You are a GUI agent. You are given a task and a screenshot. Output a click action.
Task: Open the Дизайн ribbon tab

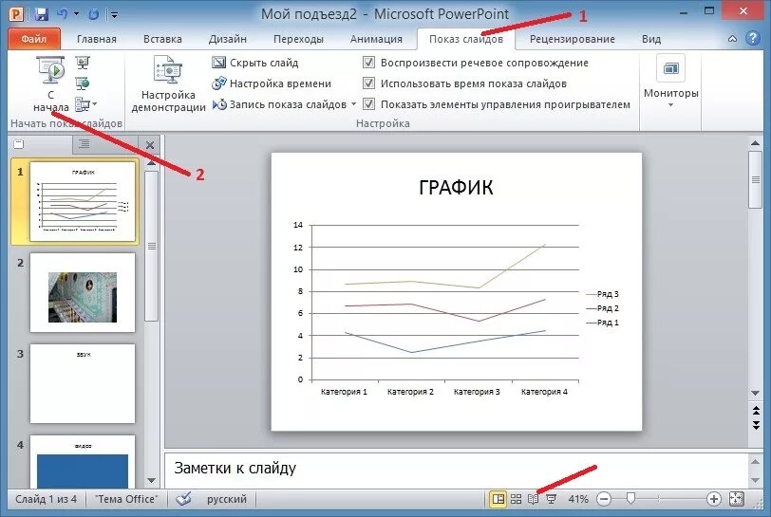[x=228, y=39]
